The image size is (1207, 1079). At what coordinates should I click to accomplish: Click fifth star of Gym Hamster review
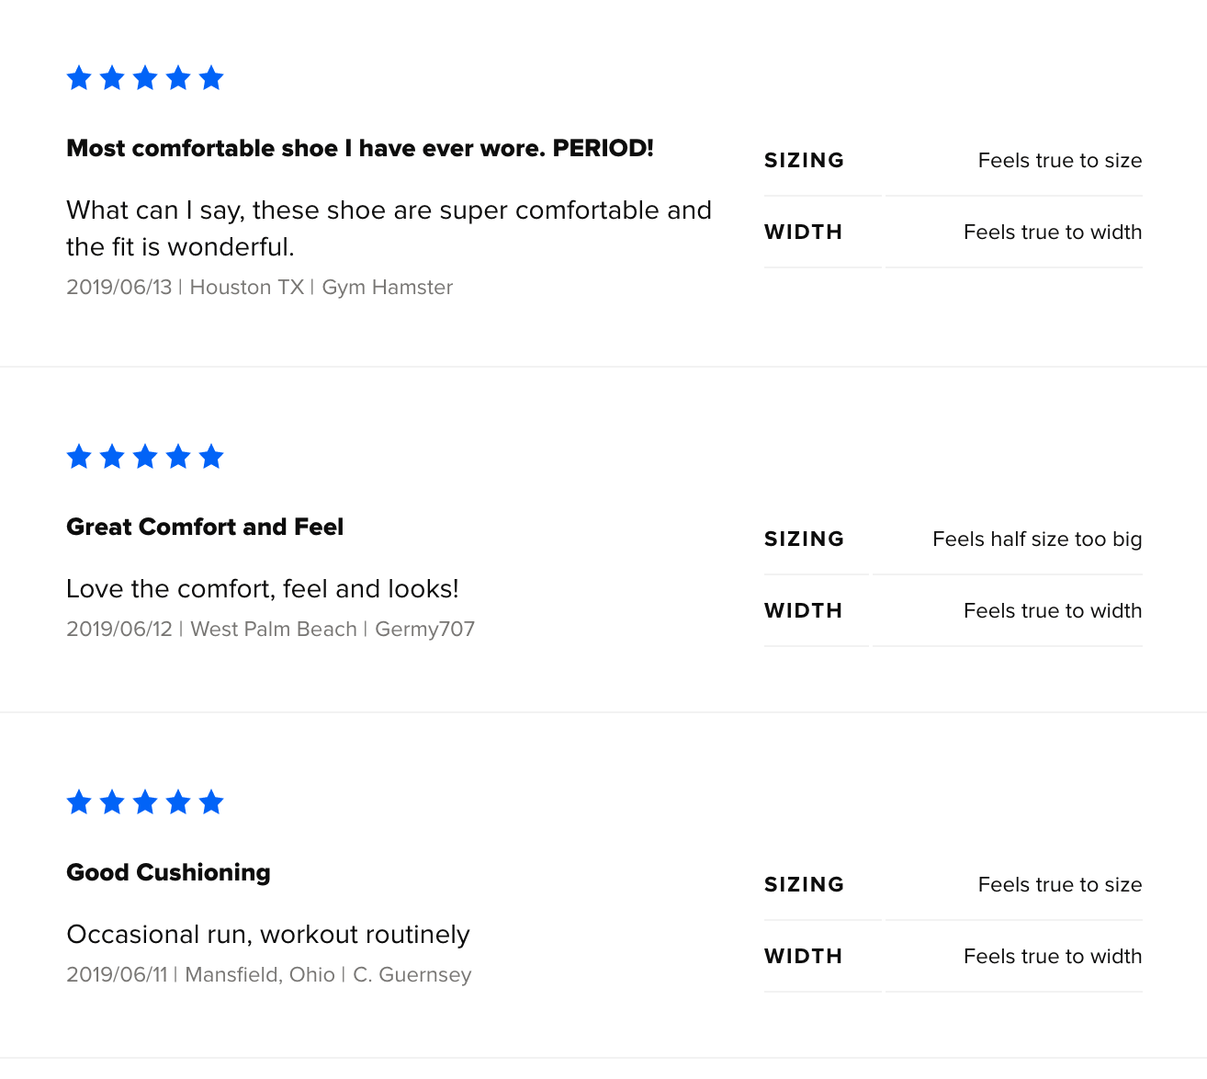pos(211,78)
